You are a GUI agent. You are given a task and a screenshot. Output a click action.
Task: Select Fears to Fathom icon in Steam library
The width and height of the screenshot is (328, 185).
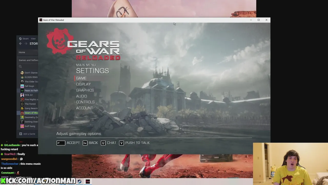(22, 90)
